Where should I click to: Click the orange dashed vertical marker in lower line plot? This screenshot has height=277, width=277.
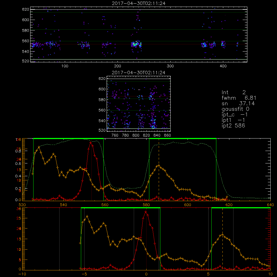(x=223, y=238)
